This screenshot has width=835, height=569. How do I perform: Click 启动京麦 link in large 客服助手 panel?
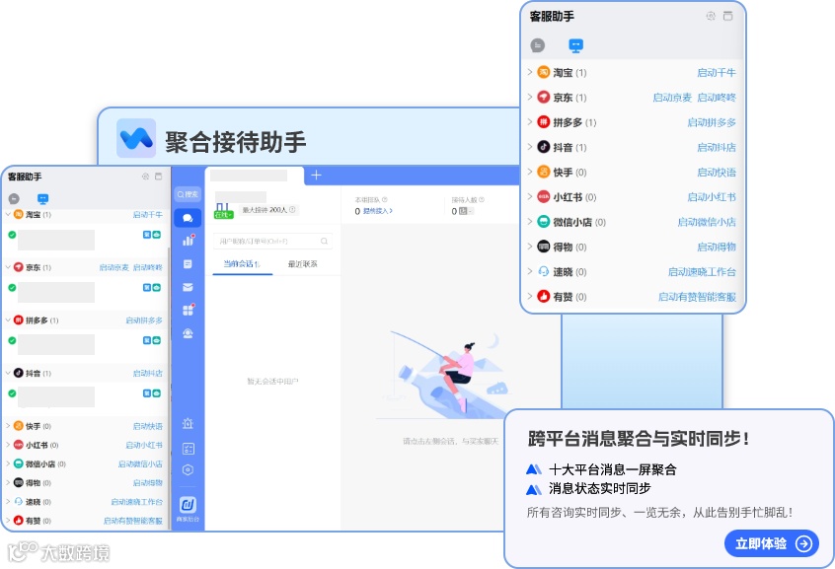click(672, 98)
